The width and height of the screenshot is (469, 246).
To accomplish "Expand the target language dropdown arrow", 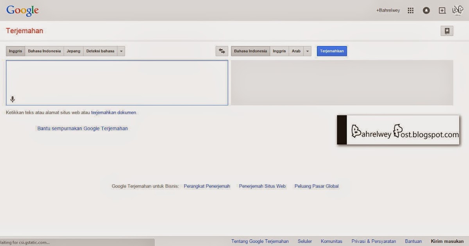I will pos(307,51).
